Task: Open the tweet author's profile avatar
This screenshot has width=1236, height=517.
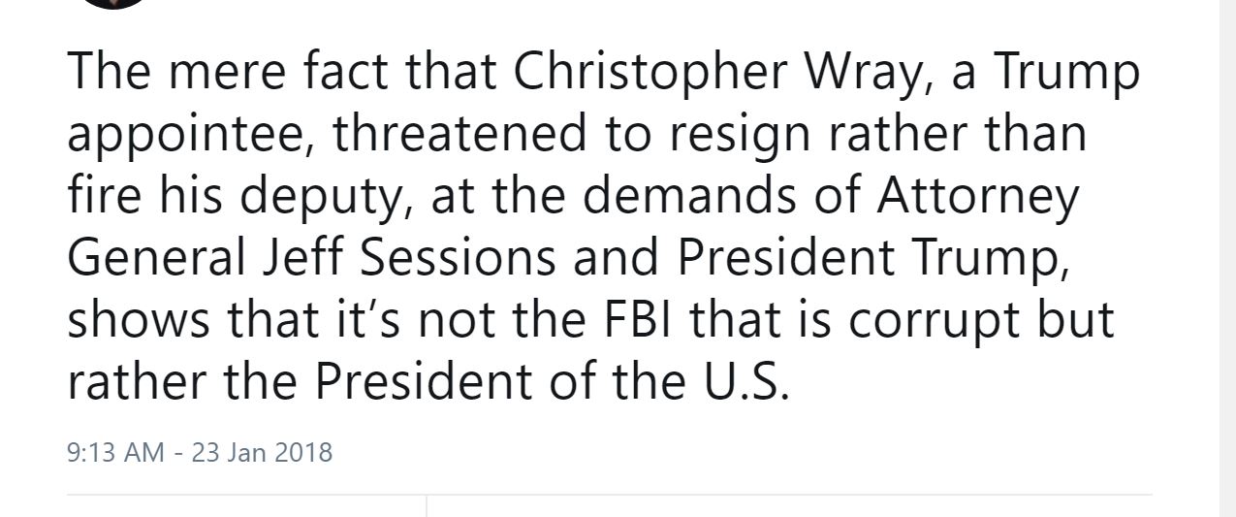Action: 111,3
